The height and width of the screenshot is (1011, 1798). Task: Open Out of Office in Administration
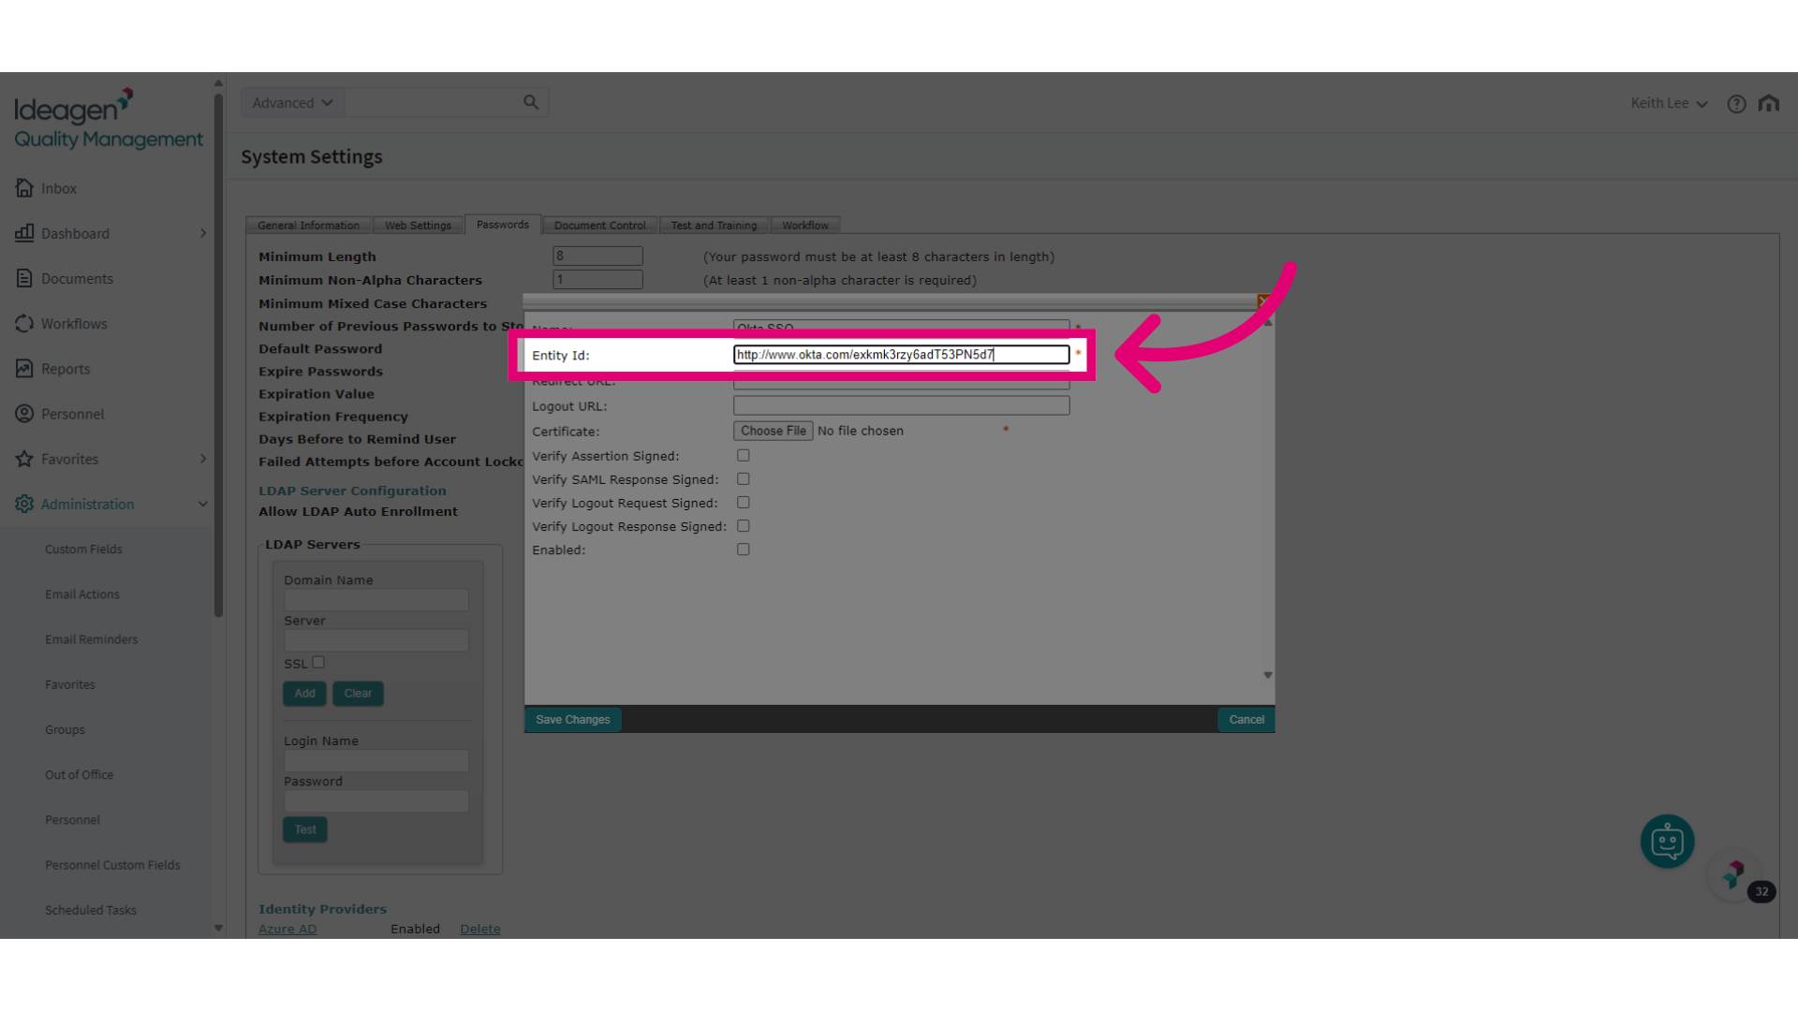tap(79, 774)
